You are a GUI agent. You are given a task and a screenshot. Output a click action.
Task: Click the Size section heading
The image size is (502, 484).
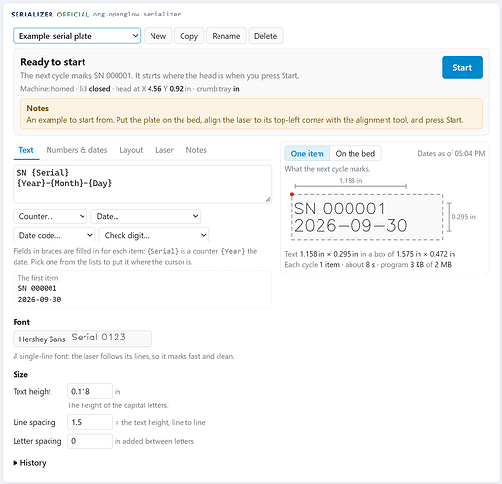pyautogui.click(x=20, y=375)
